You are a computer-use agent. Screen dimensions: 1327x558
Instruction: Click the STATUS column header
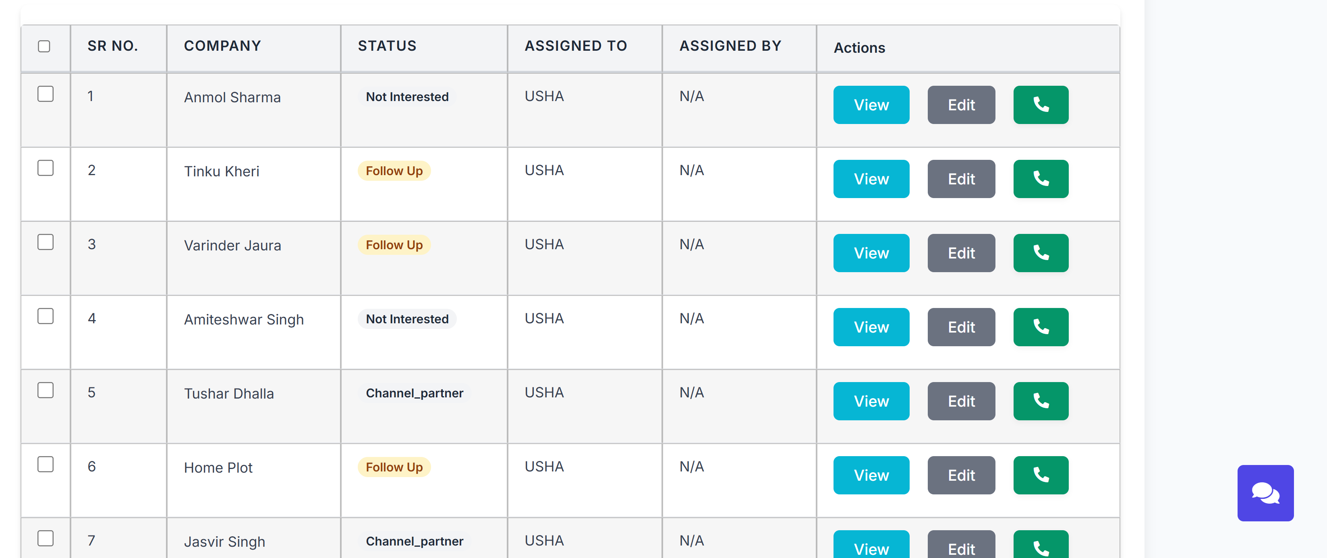(x=387, y=46)
